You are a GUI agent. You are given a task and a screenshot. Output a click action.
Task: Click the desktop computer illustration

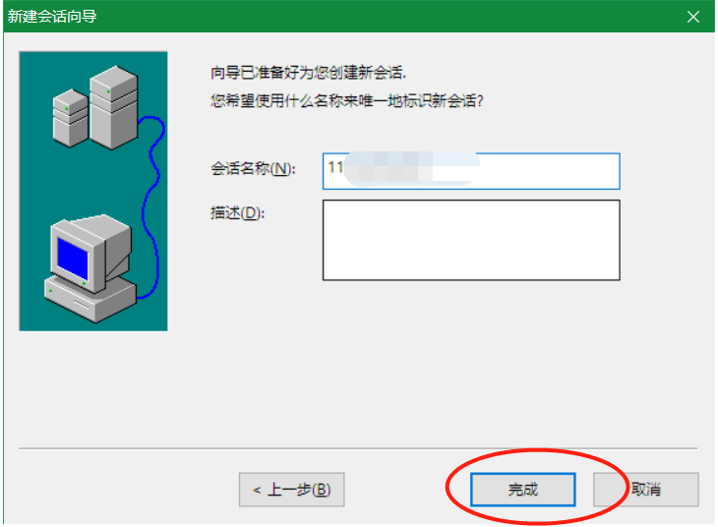[x=90, y=268]
